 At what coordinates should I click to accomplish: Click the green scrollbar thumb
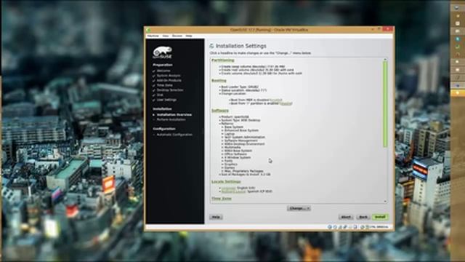click(x=385, y=104)
